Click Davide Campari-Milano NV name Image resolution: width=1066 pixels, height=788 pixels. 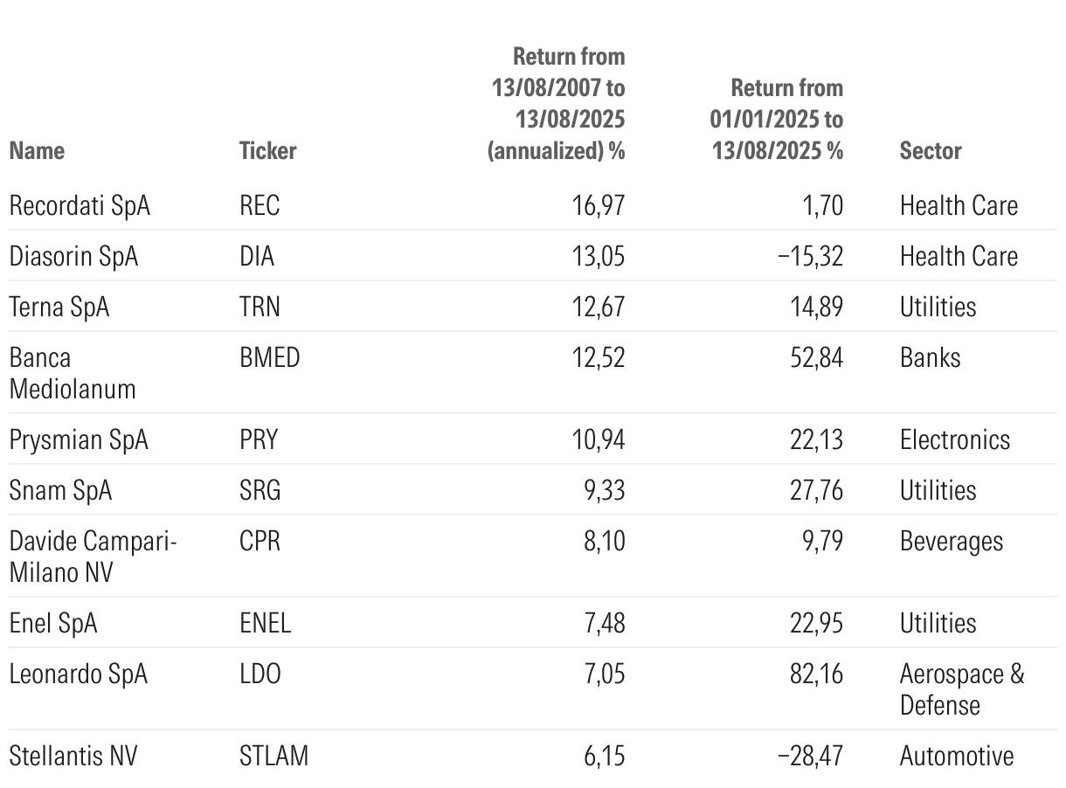[93, 556]
